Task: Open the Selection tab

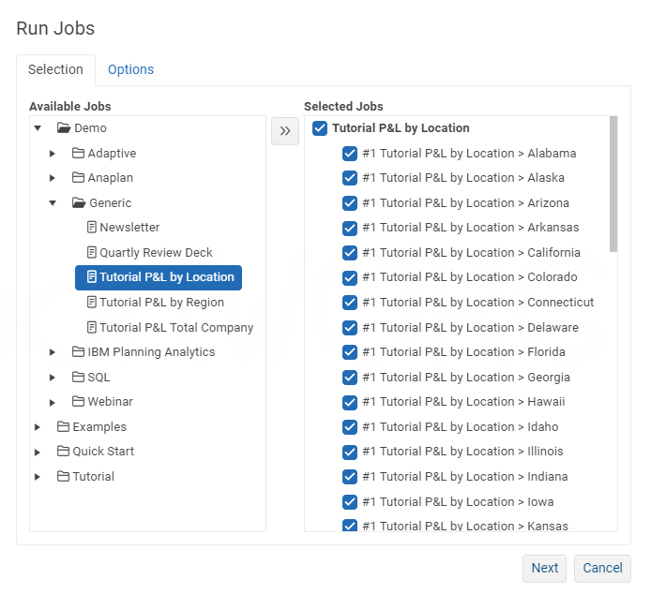Action: 55,69
